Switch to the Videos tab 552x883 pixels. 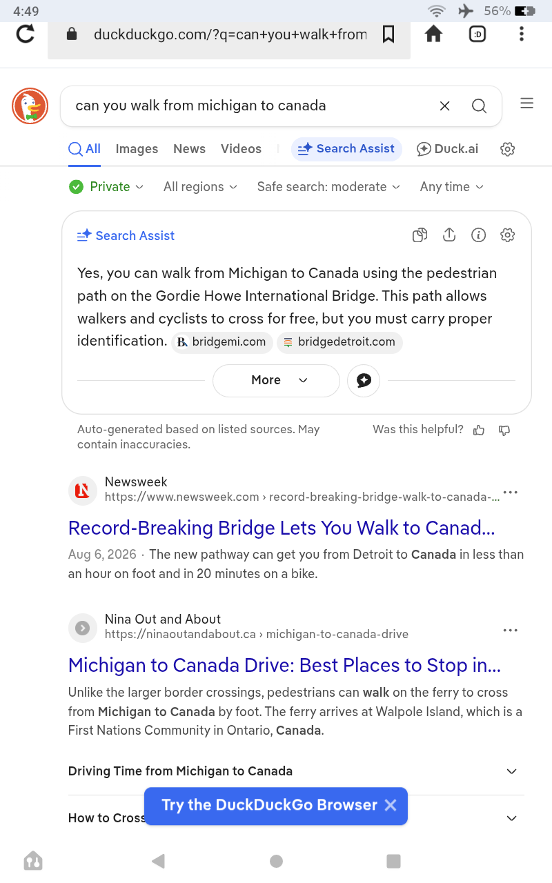(241, 149)
